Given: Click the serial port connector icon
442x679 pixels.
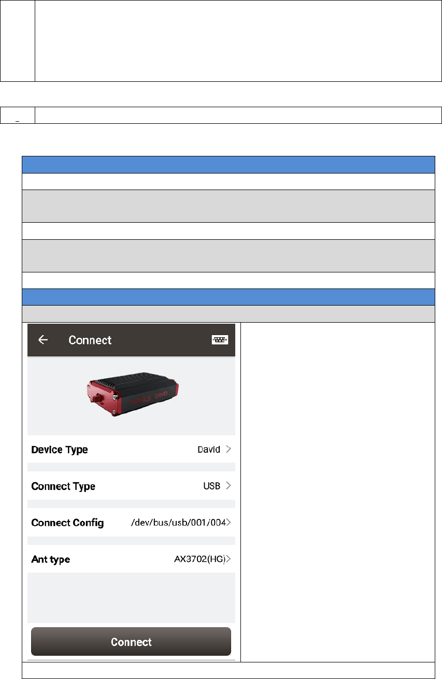Looking at the screenshot, I should [220, 340].
